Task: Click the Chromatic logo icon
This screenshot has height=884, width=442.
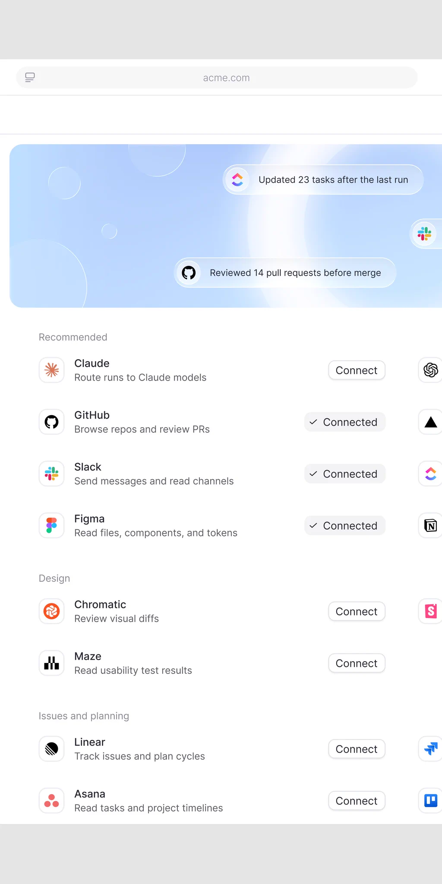Action: click(52, 611)
